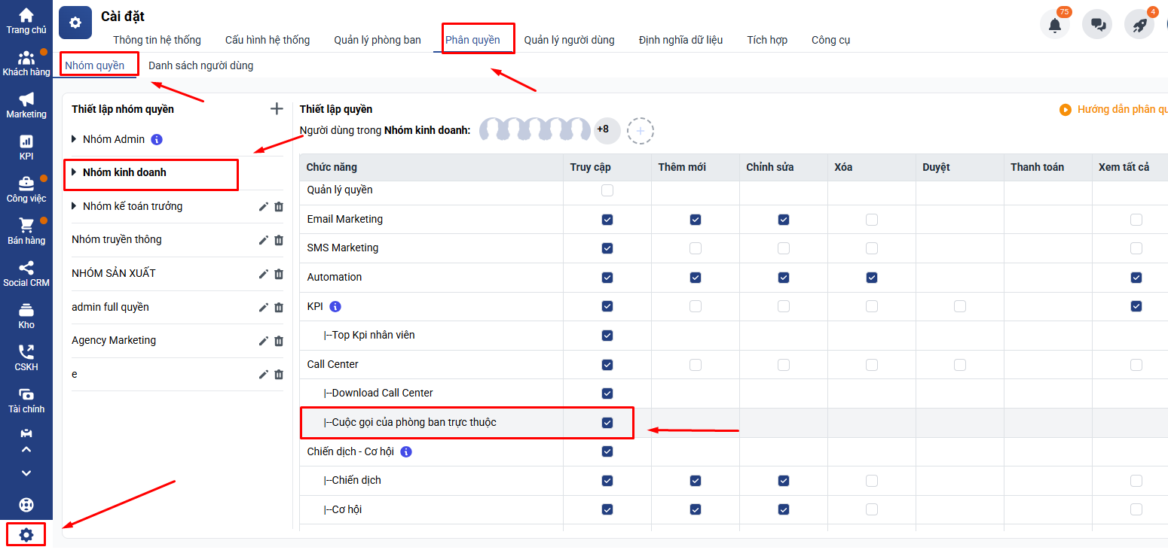Image resolution: width=1168 pixels, height=550 pixels.
Task: Expand sidebar with the down chevron
Action: 26,473
